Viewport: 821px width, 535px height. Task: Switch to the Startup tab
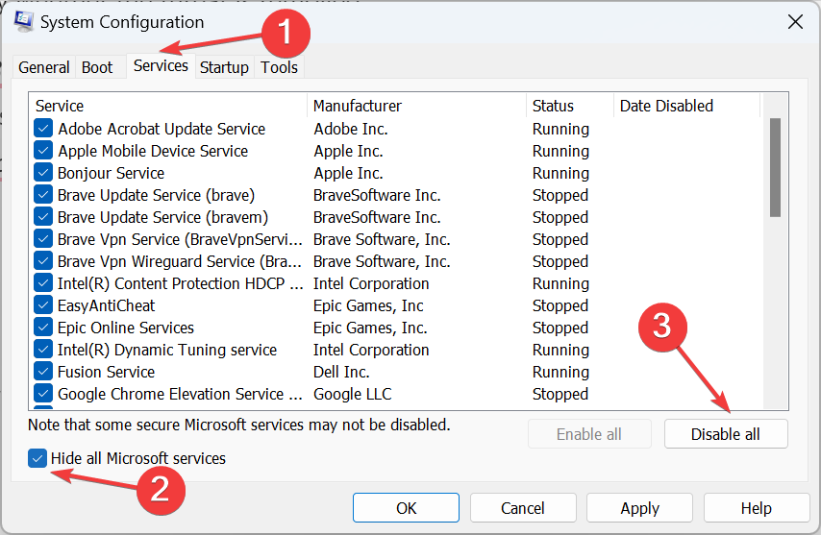coord(224,67)
